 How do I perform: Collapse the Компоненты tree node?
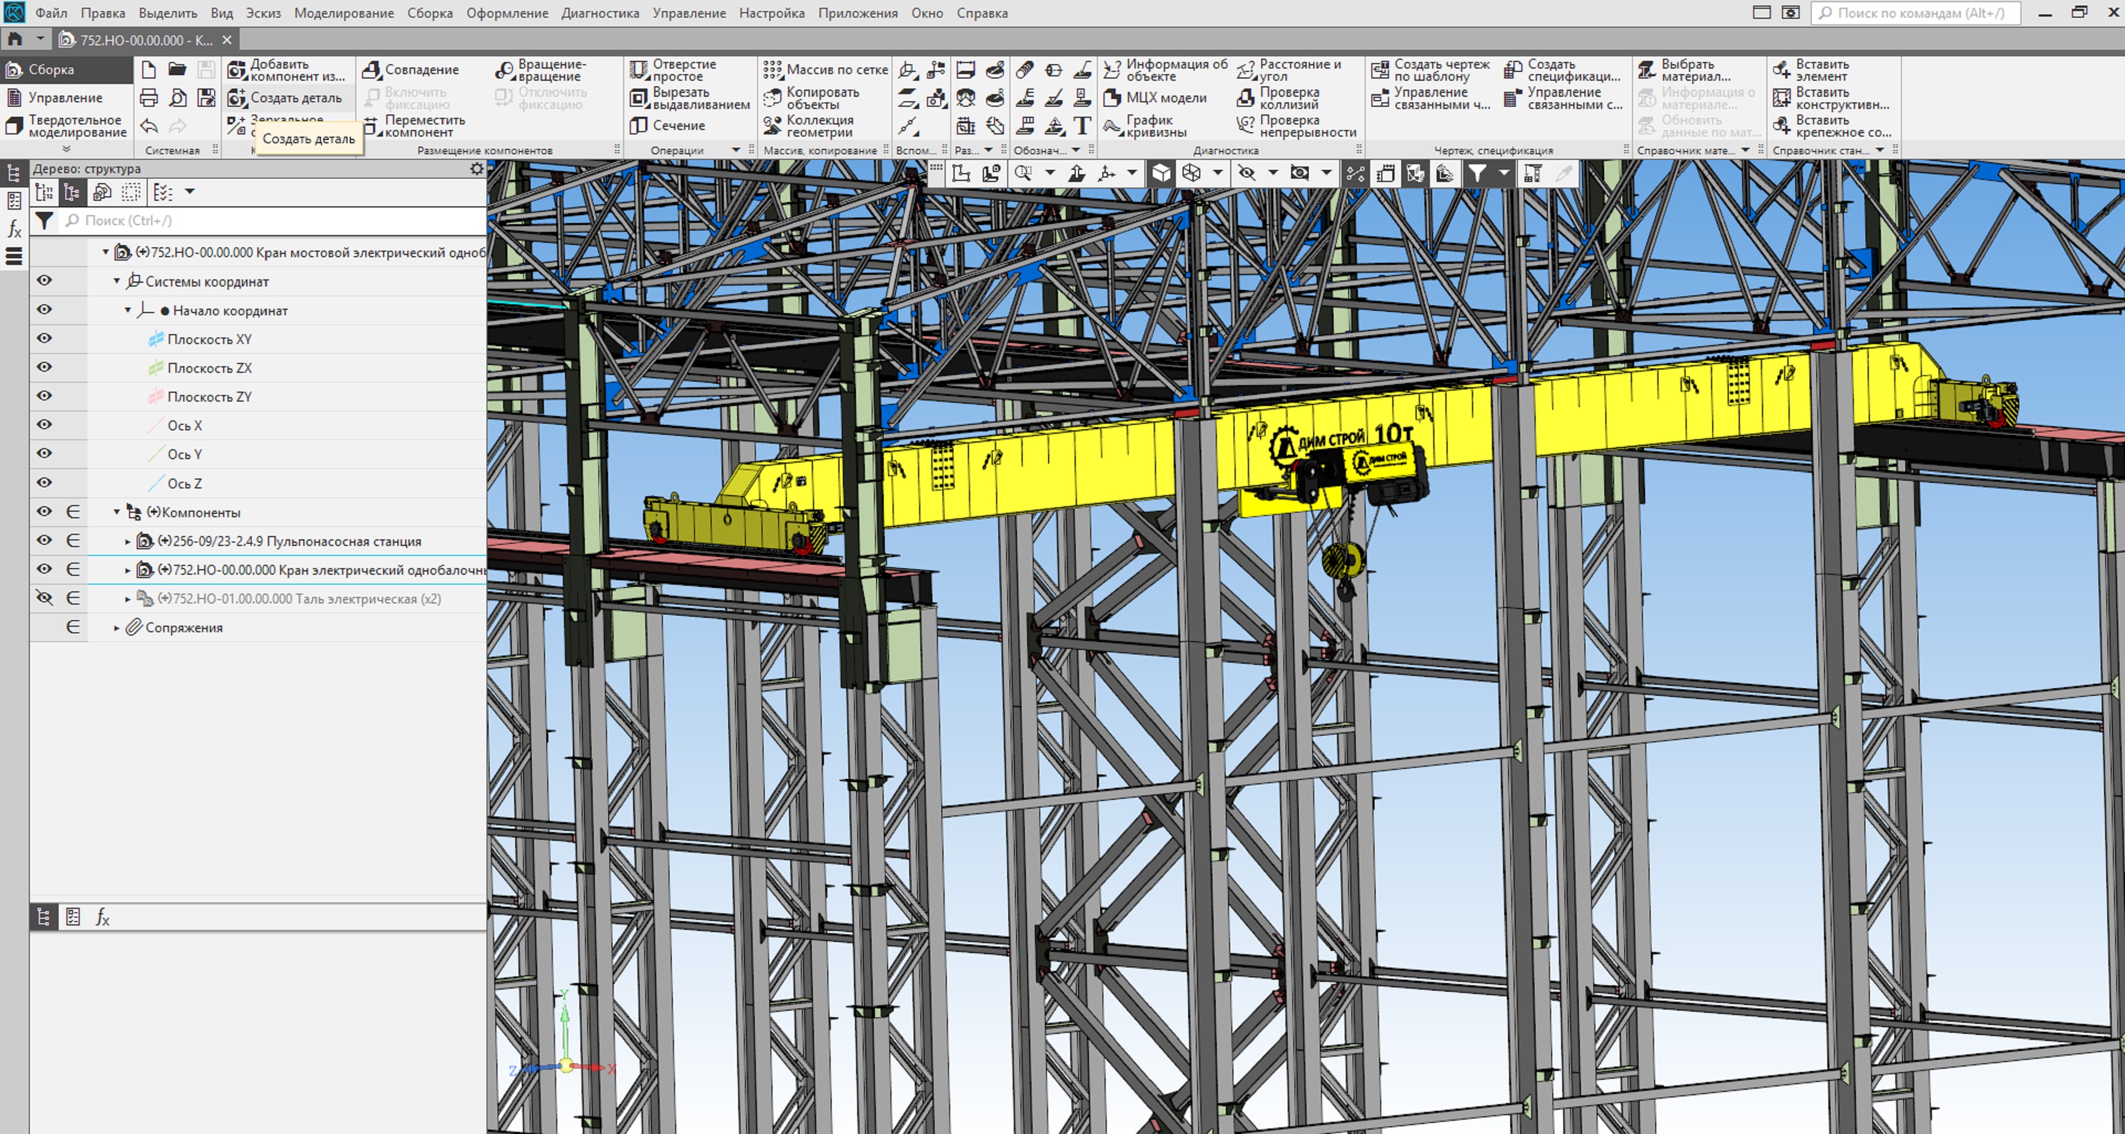(116, 512)
